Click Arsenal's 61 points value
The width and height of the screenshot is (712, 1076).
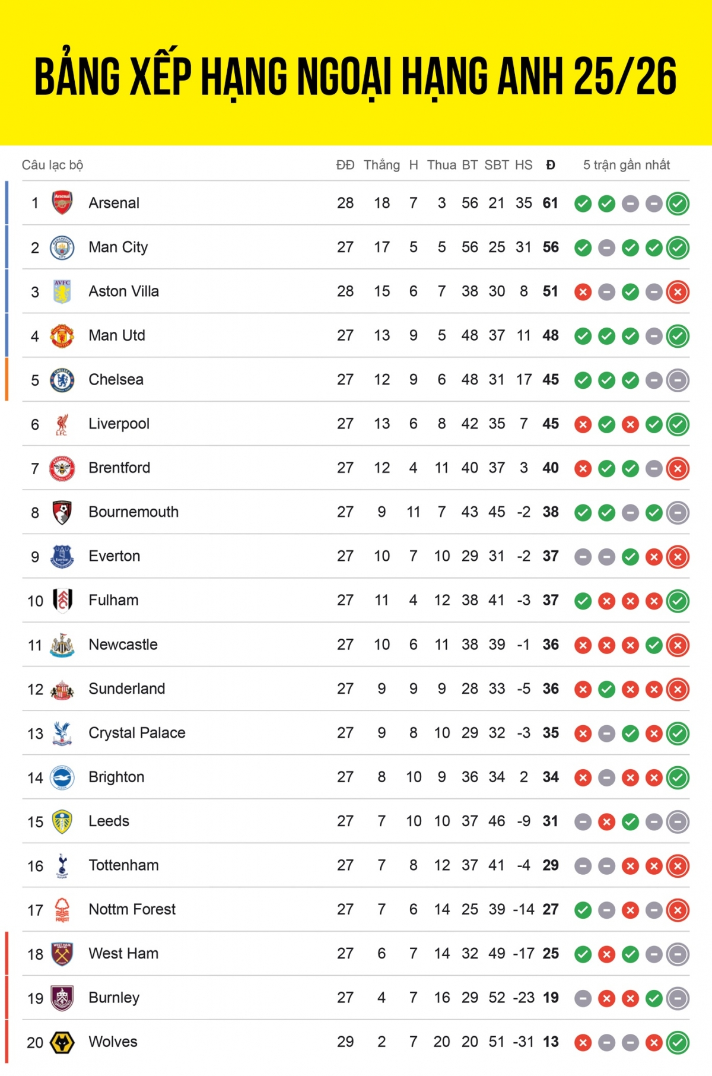[551, 203]
